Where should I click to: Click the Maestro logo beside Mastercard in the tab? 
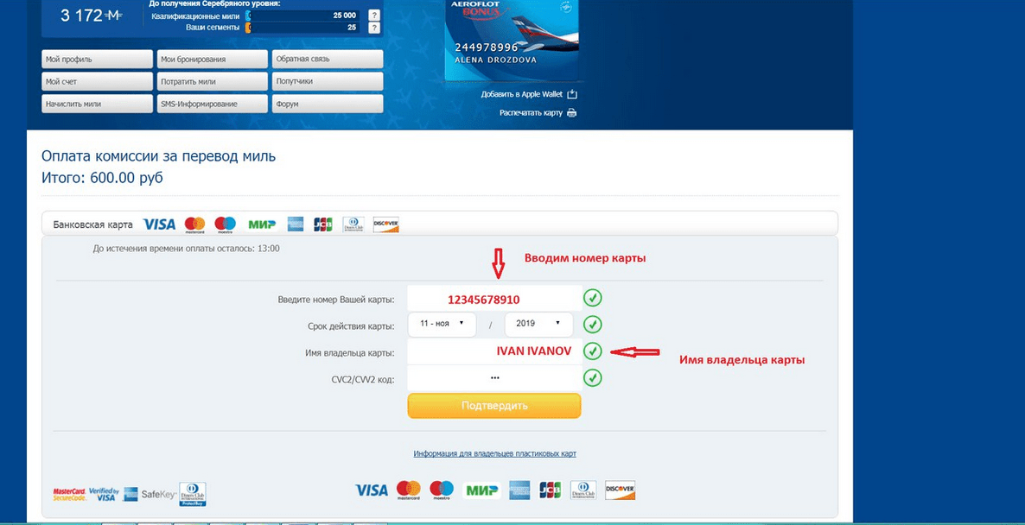tap(226, 225)
